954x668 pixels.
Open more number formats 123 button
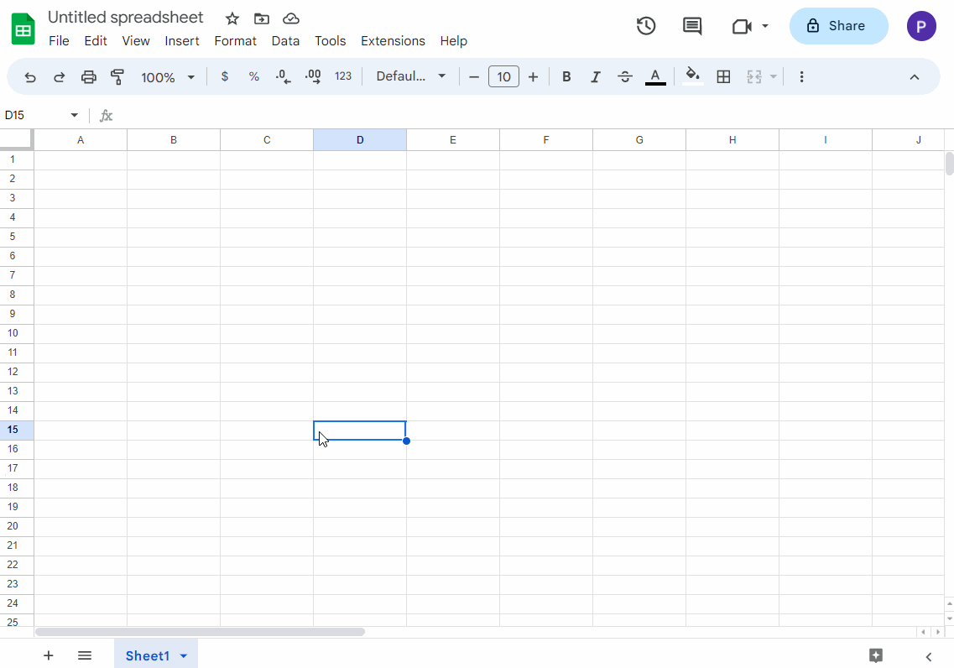[343, 76]
